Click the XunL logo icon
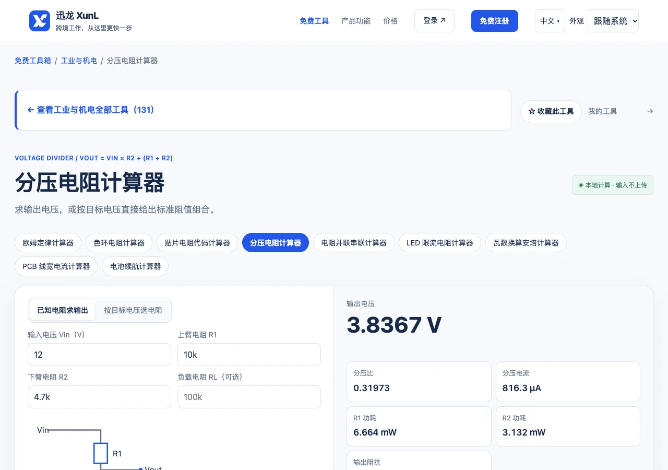 [x=40, y=21]
